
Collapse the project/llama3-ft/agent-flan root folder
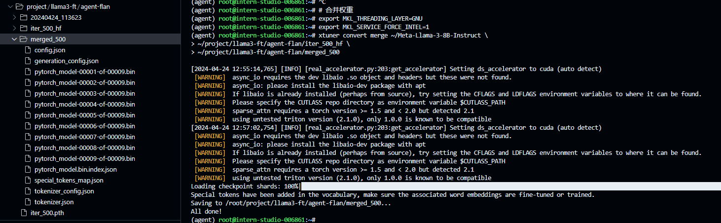click(x=8, y=7)
